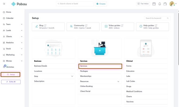
Task: Open notifications bell icon
Action: pyautogui.click(x=160, y=4)
